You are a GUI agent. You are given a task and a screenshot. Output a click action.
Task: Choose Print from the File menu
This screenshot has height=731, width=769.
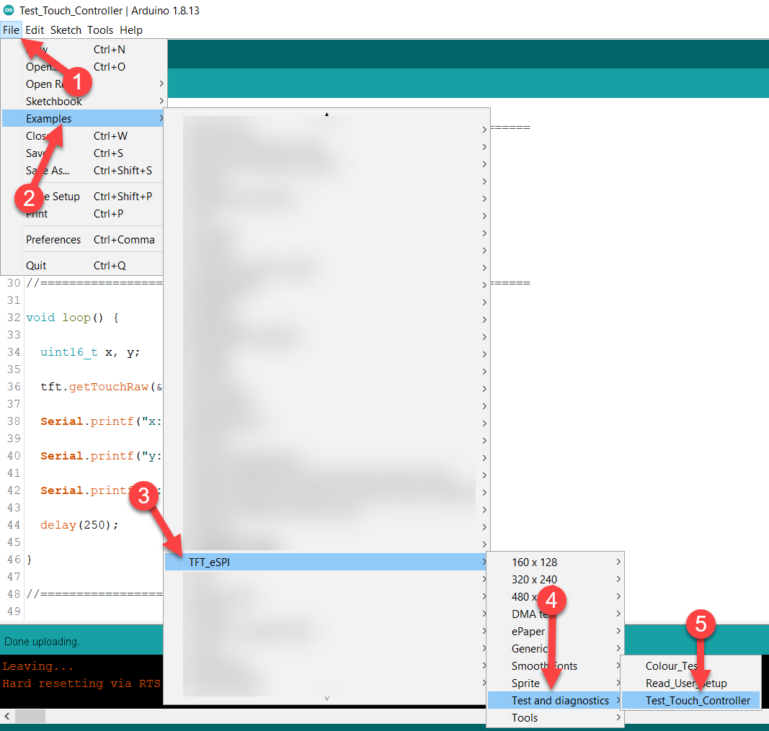(x=83, y=214)
